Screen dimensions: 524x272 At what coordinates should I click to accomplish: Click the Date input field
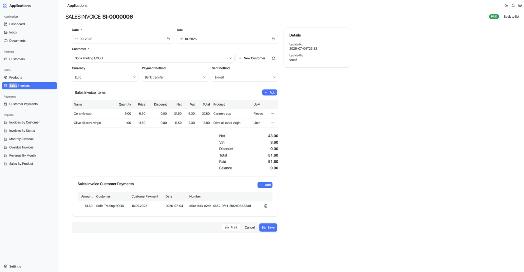pos(122,39)
